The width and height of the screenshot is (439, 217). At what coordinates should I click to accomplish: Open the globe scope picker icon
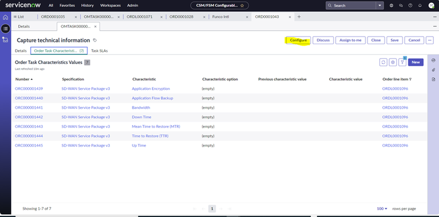391,6
